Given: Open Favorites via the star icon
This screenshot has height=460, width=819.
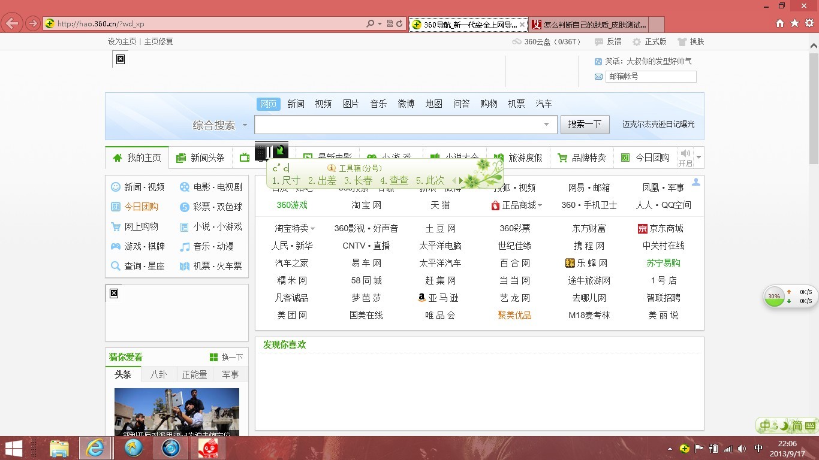Looking at the screenshot, I should click(794, 23).
